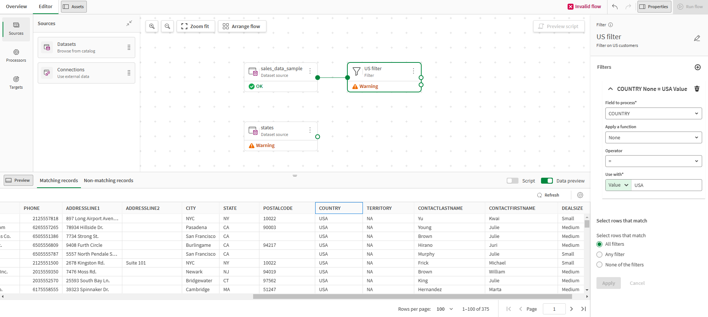The height and width of the screenshot is (317, 708).
Task: Go to the Overview tab
Action: click(16, 7)
